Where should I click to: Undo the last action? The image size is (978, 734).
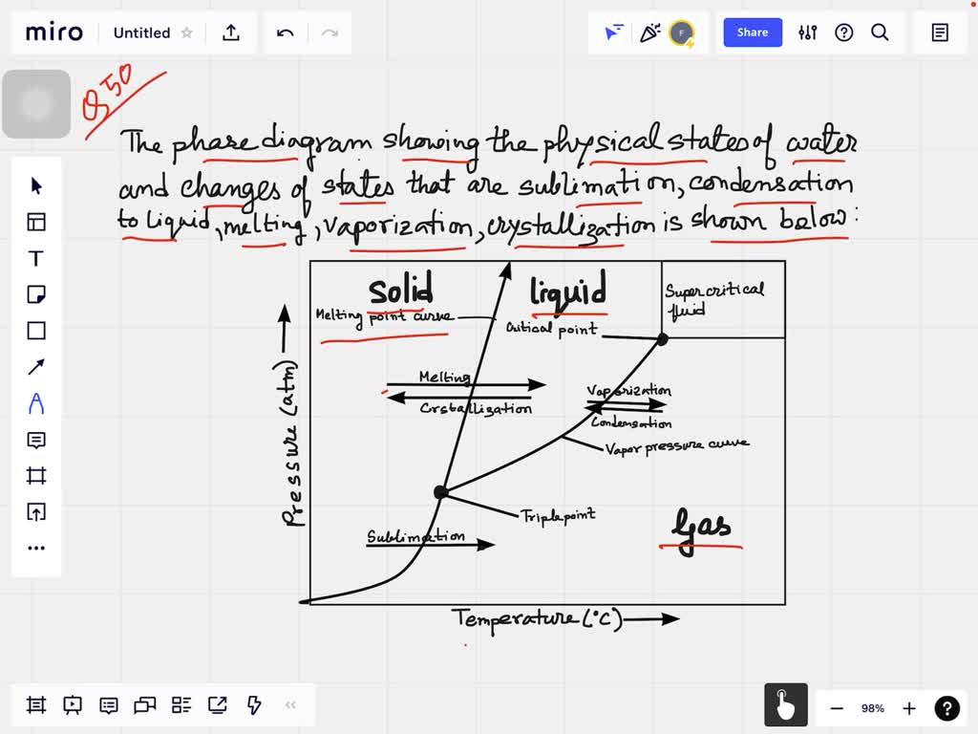(285, 32)
